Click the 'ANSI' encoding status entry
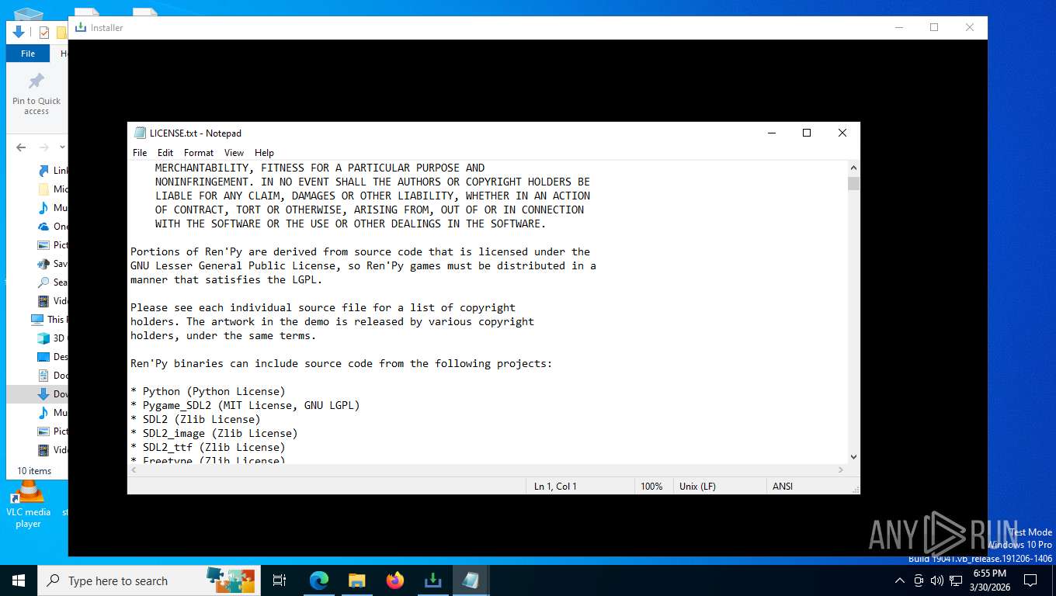 pyautogui.click(x=783, y=487)
